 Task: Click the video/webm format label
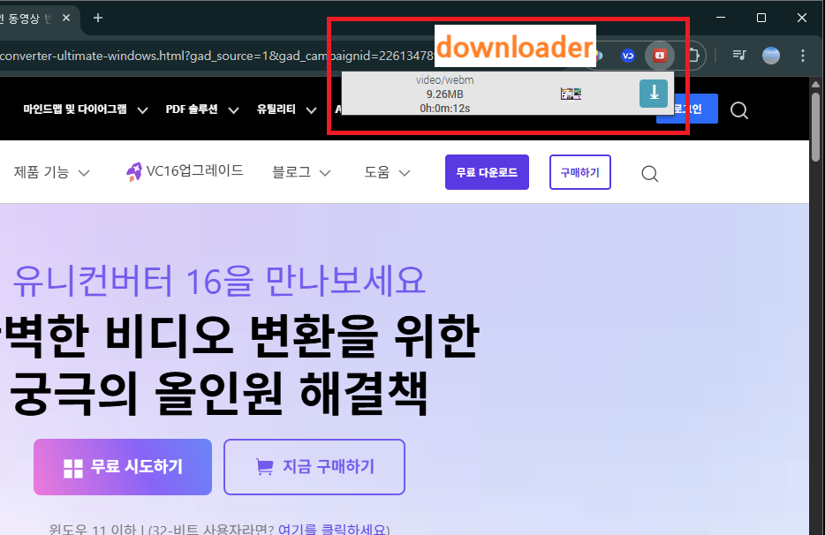point(444,80)
